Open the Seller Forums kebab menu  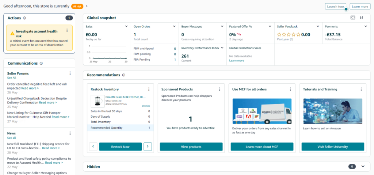(70, 73)
